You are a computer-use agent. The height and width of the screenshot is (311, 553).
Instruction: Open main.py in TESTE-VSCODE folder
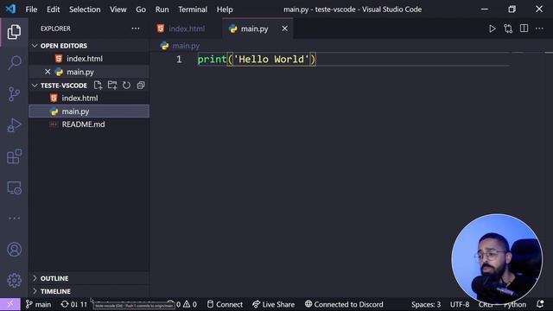[89, 111]
